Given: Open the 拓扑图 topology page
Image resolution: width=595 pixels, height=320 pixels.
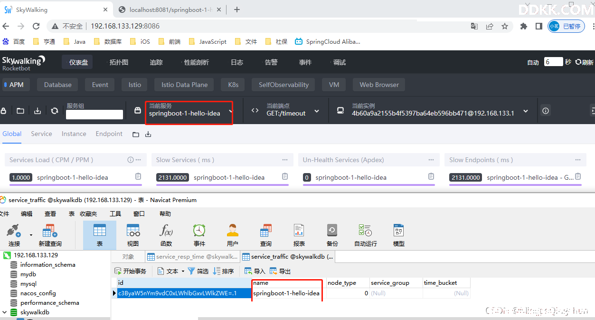Looking at the screenshot, I should click(118, 62).
